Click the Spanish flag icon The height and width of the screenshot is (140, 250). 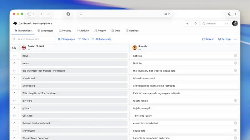pos(135,48)
